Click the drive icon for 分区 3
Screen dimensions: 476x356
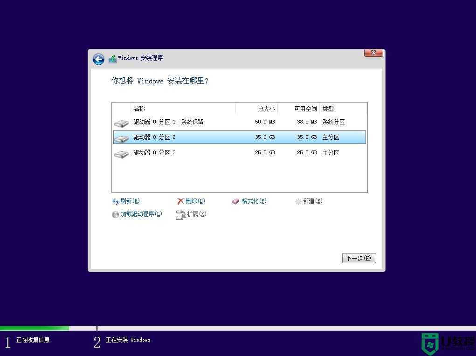pos(121,154)
